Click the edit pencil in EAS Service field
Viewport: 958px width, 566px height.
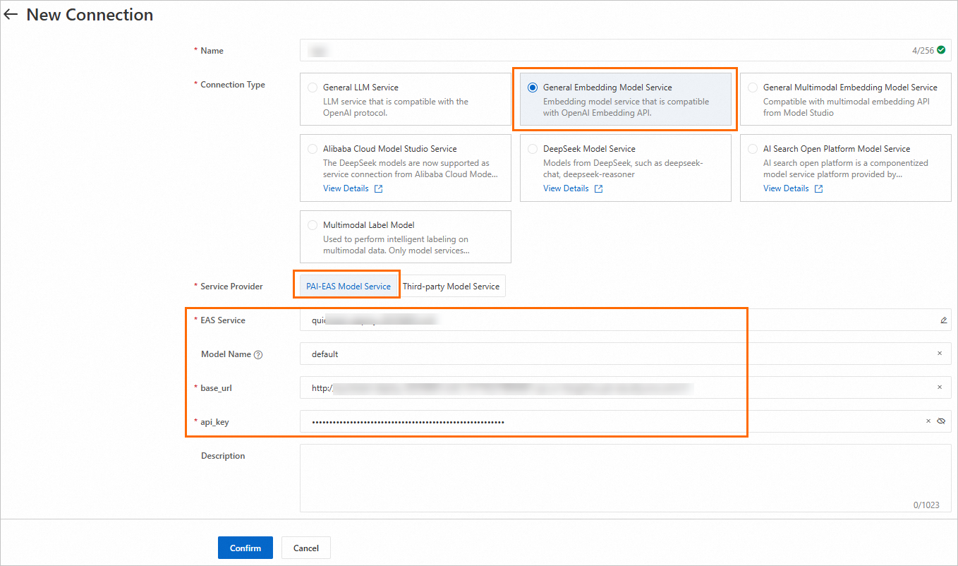pos(943,320)
